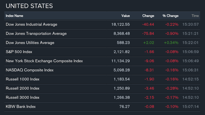The width and height of the screenshot is (205, 115).
Task: Open NASDAQ Composite Index
Action: 29,70
